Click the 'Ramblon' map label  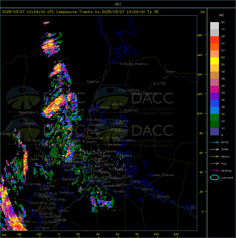[x=93, y=82]
